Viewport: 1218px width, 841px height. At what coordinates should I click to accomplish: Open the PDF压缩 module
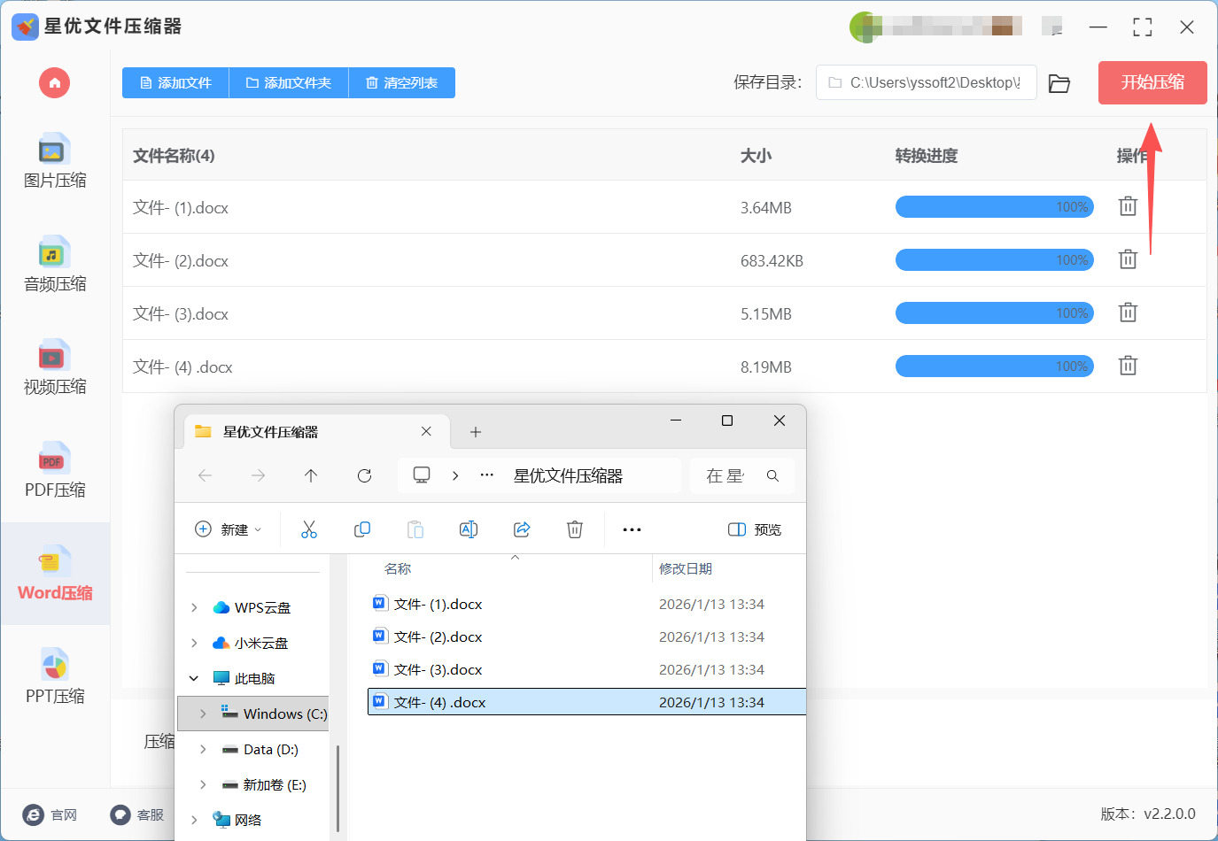coord(55,471)
